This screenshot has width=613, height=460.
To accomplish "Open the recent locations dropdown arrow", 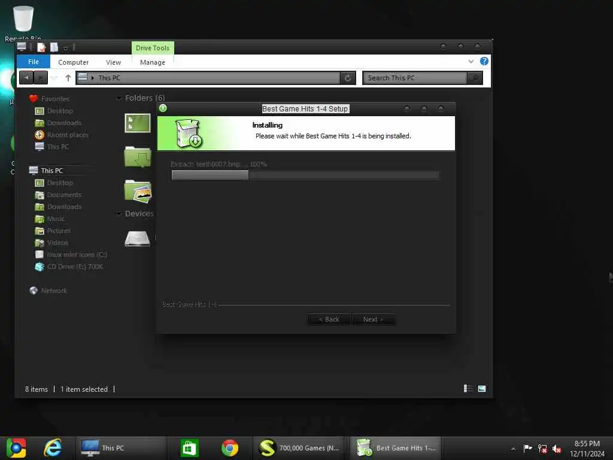I will [54, 78].
